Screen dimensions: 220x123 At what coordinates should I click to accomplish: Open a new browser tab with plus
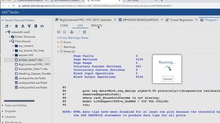pyautogui.click(x=162, y=1)
